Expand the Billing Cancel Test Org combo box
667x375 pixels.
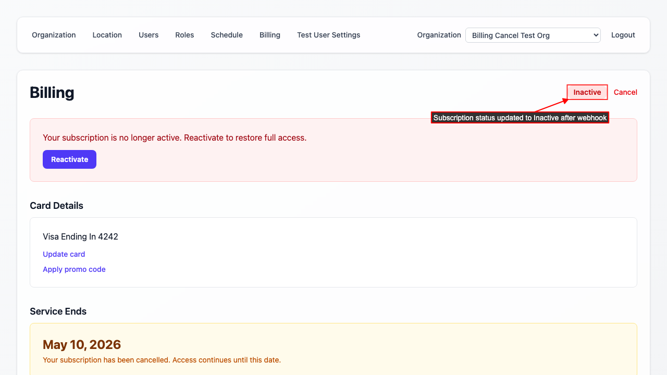pyautogui.click(x=533, y=35)
